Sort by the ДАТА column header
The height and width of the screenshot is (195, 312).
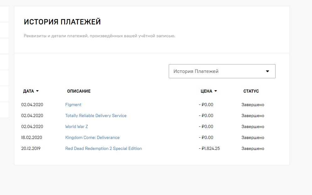[29, 91]
